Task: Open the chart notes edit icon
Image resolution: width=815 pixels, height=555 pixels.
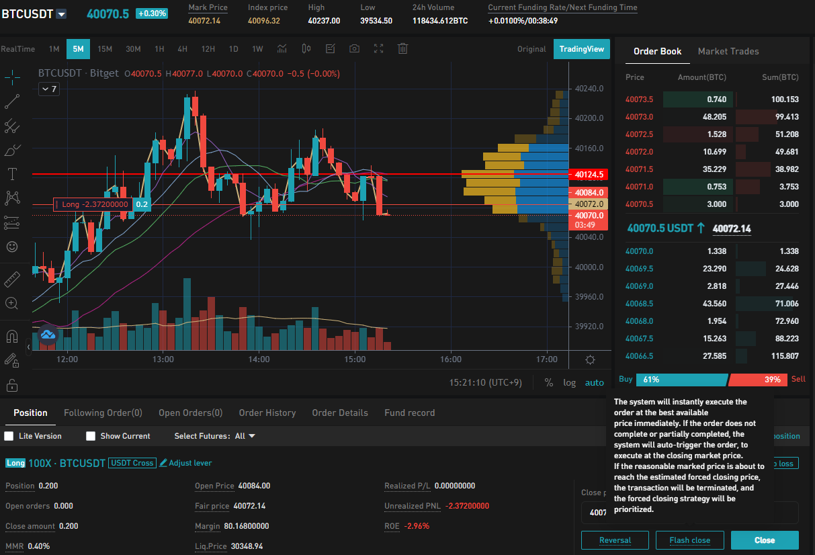Action: (x=330, y=48)
